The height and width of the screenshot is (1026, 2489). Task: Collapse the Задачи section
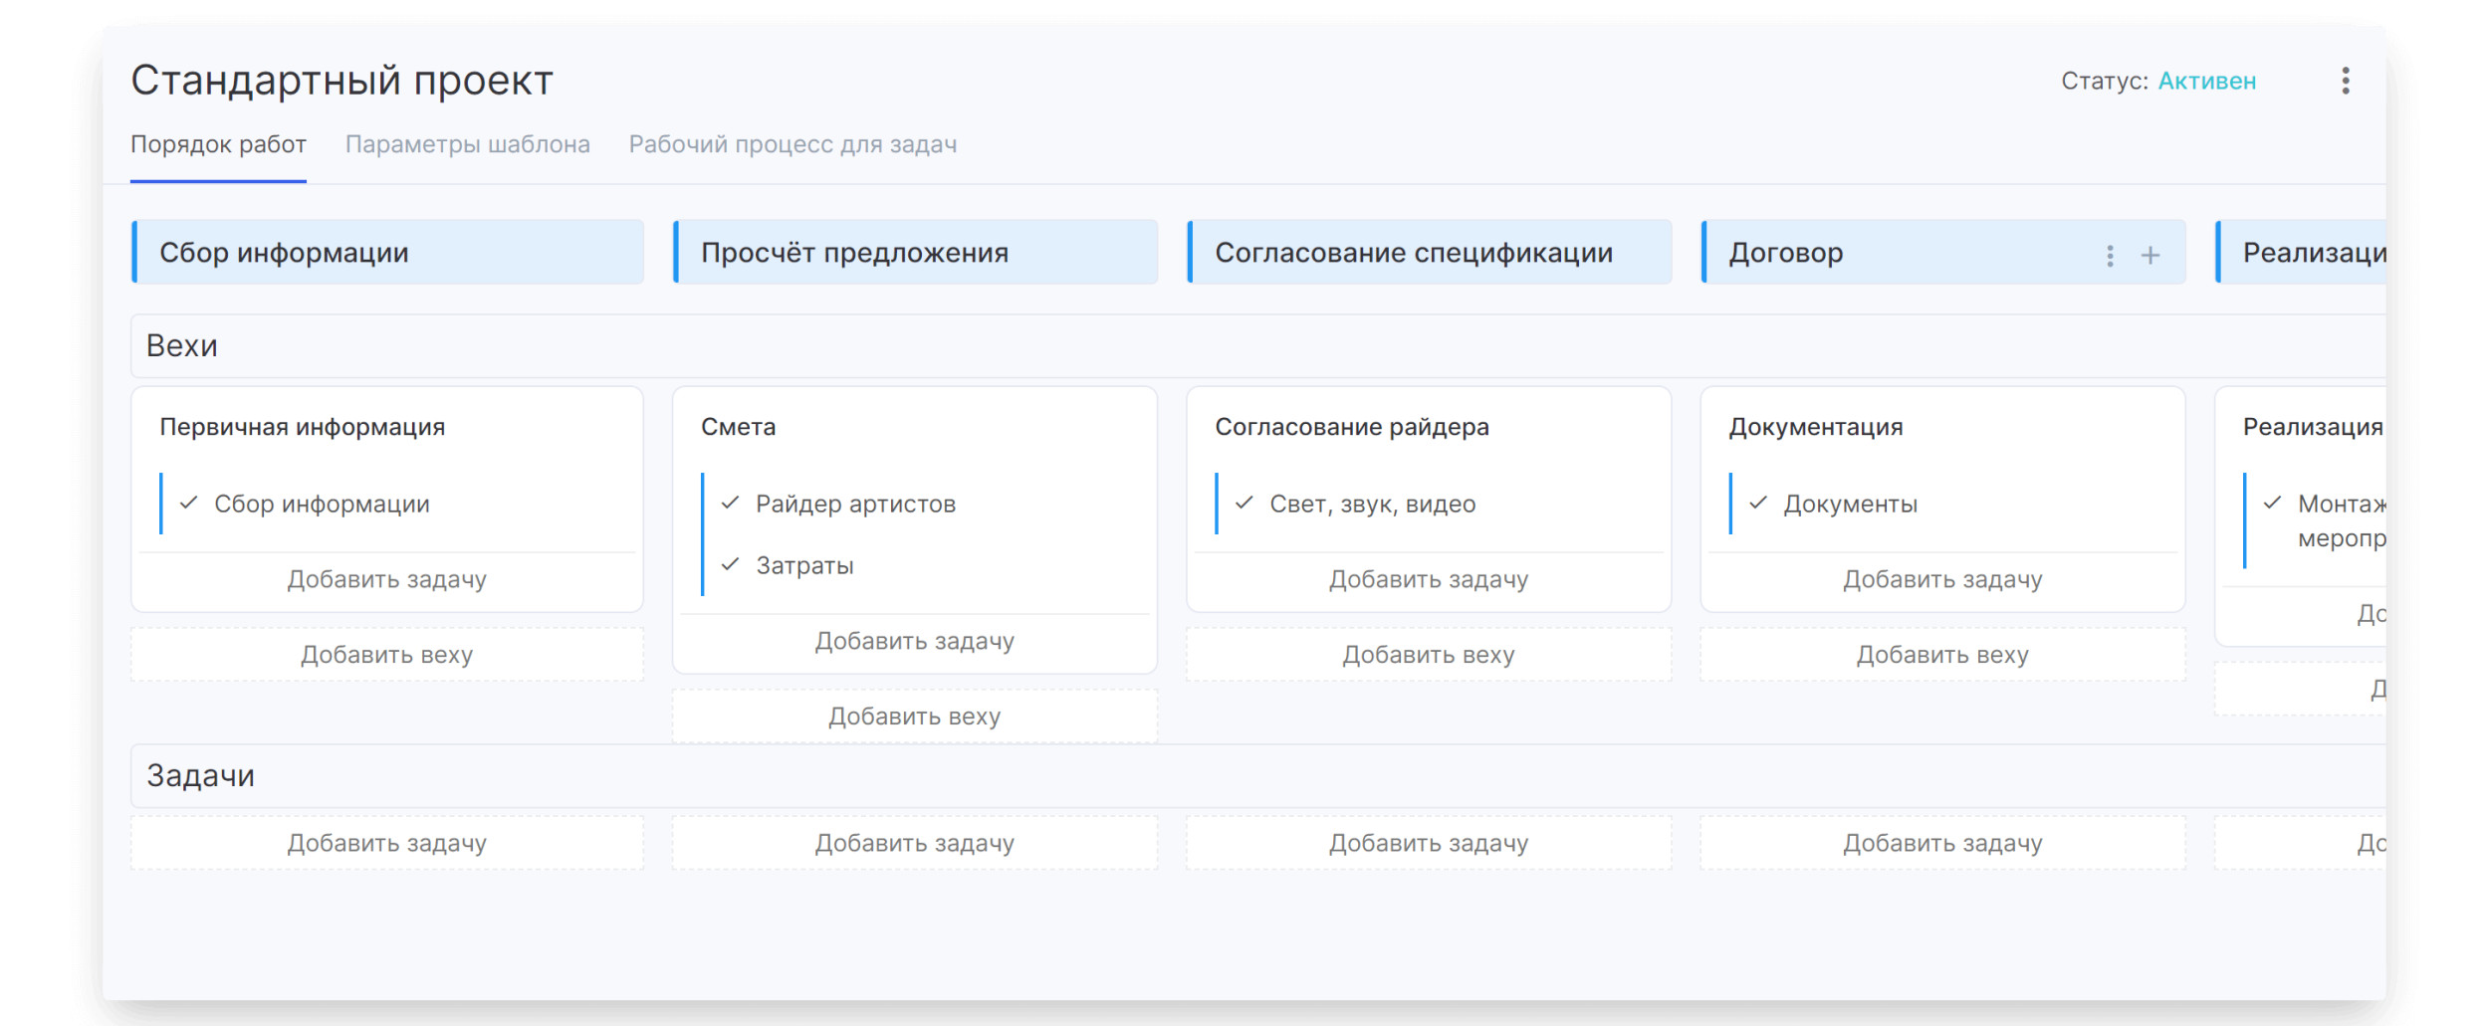coord(200,776)
